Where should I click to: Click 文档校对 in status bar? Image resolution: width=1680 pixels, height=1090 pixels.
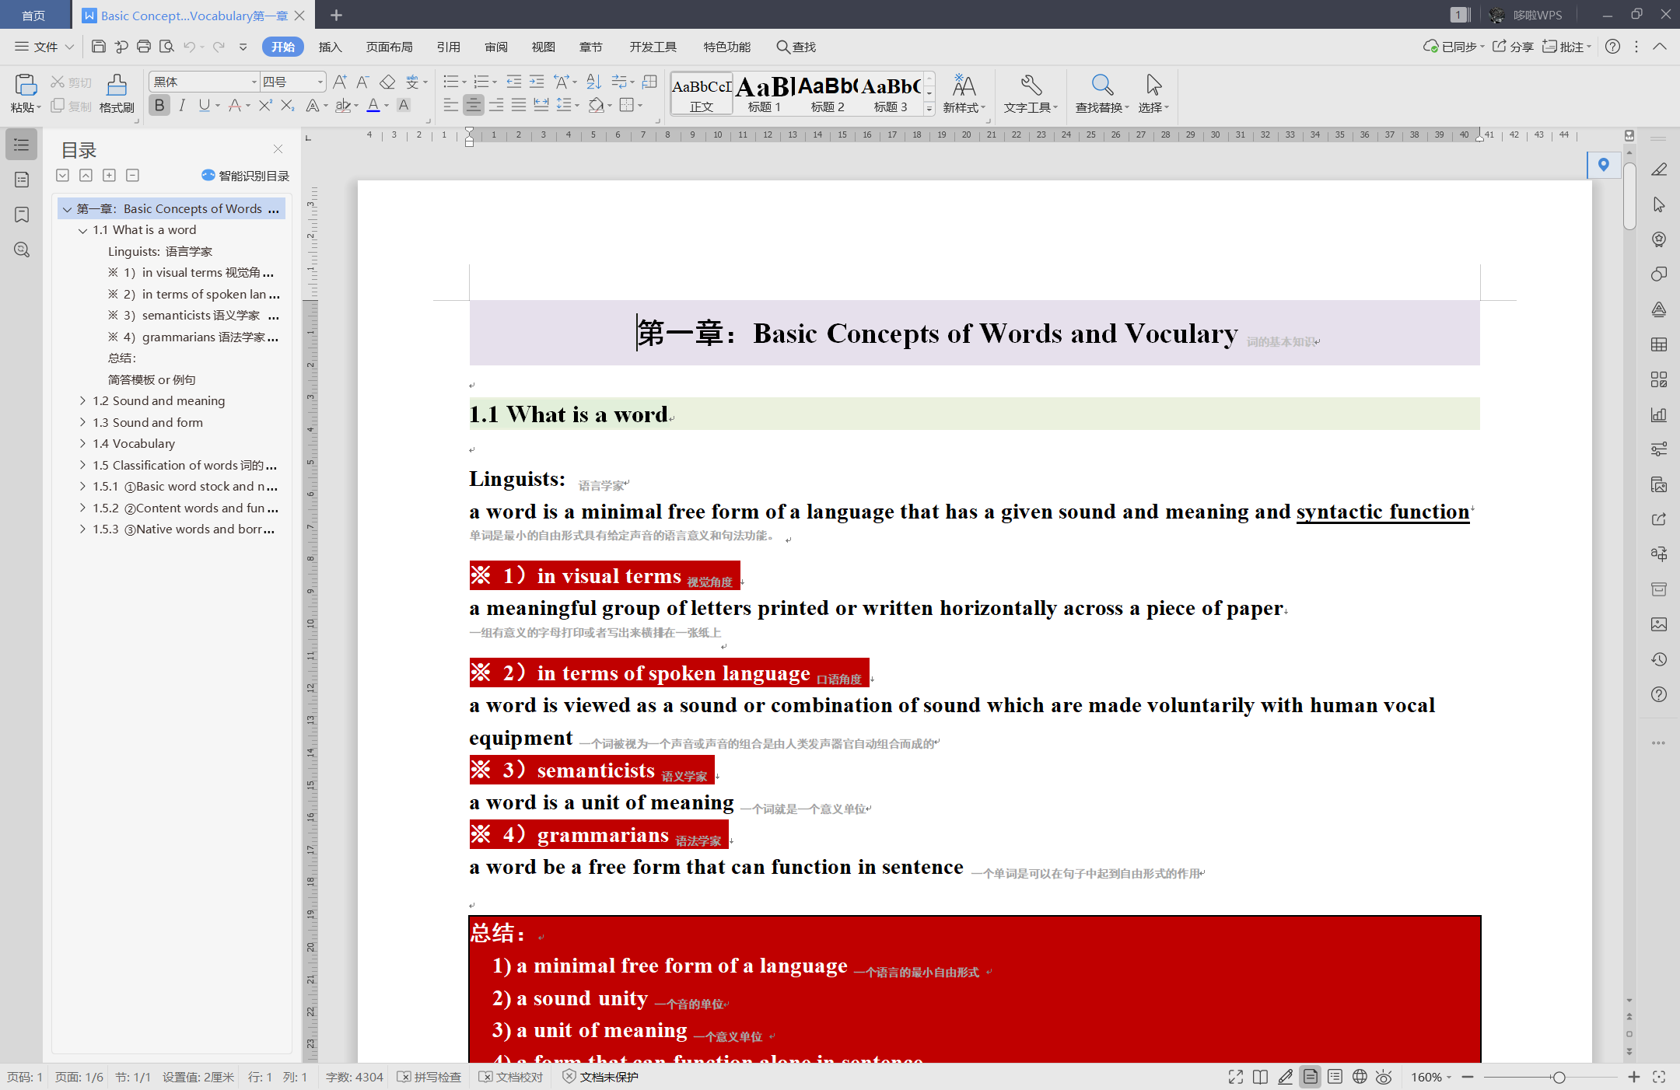click(x=510, y=1077)
